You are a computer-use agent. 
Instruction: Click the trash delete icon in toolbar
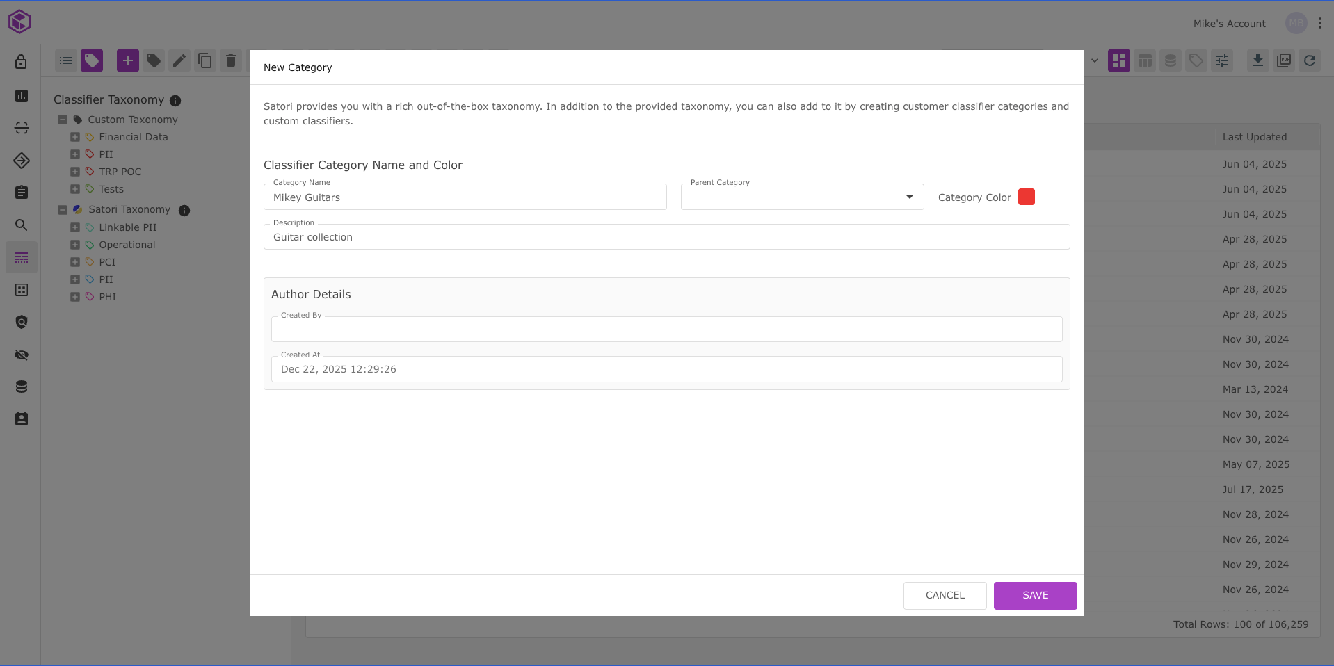point(231,61)
